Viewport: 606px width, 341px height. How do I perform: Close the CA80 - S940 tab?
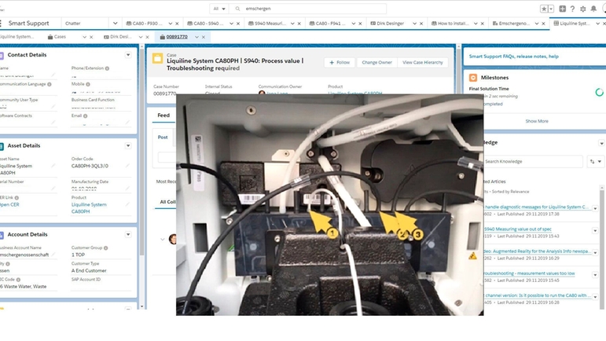click(x=238, y=24)
